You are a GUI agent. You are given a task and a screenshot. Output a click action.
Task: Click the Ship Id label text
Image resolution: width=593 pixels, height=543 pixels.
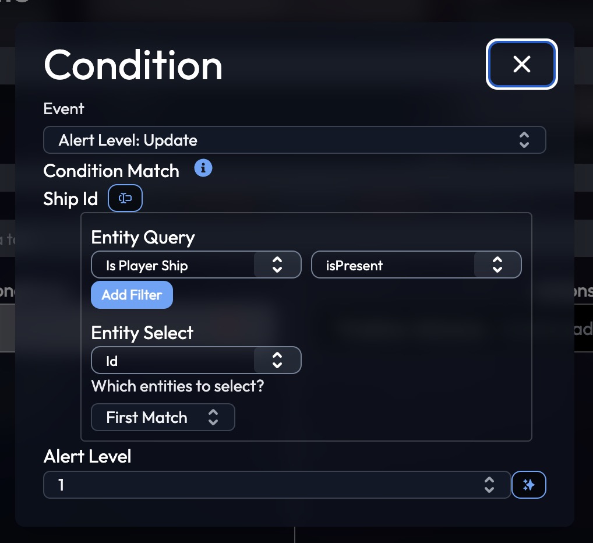(70, 199)
